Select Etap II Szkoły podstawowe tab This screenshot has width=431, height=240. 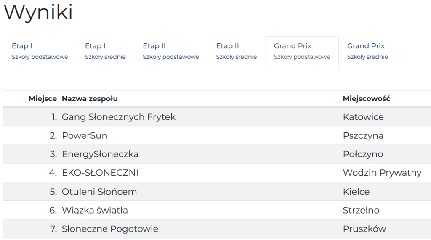click(x=170, y=51)
